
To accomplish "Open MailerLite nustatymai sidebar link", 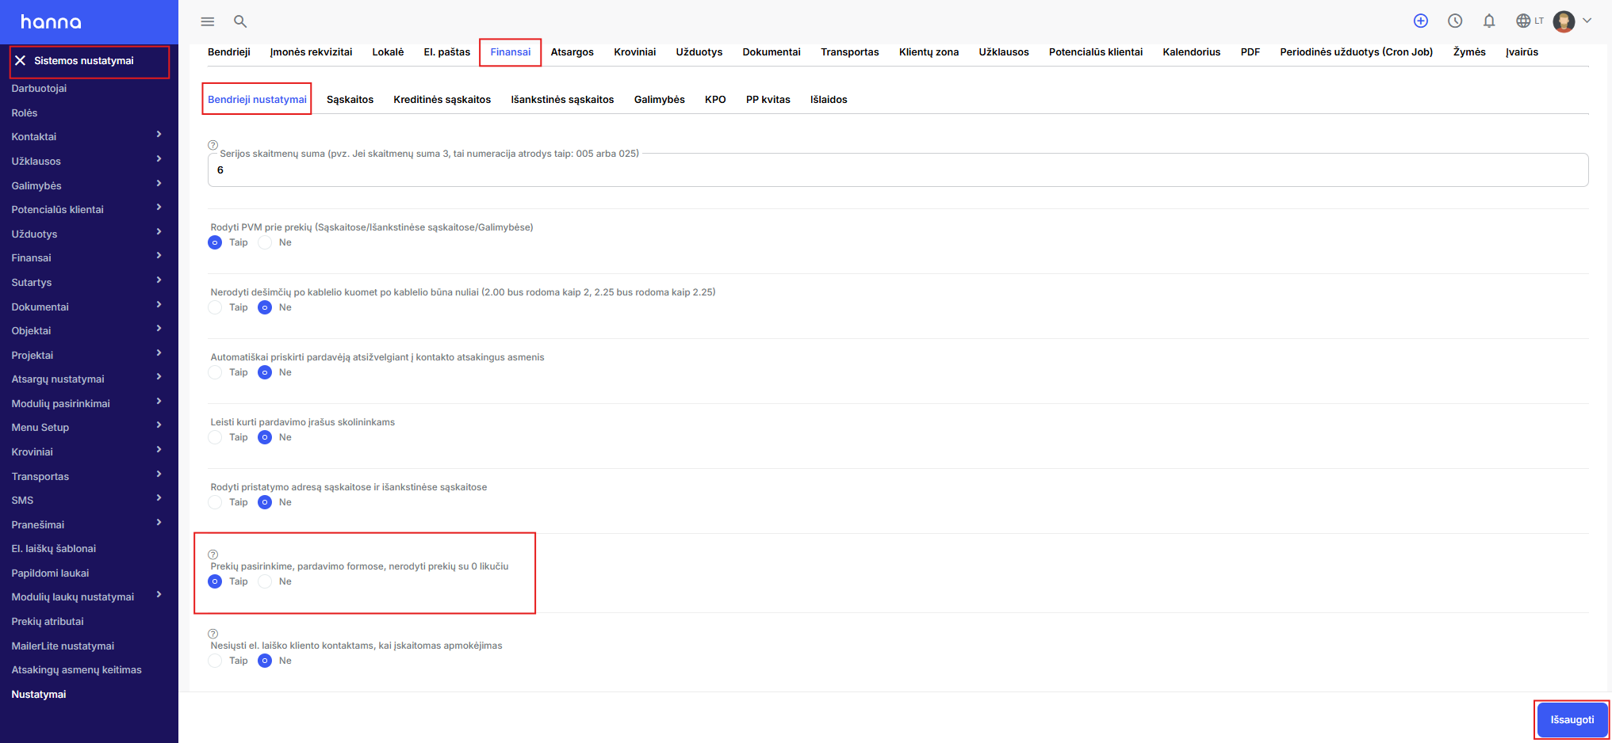I will [63, 646].
